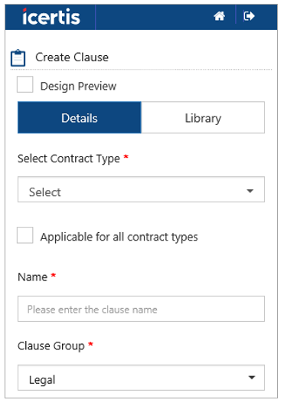Go to the Home page icon

click(219, 16)
